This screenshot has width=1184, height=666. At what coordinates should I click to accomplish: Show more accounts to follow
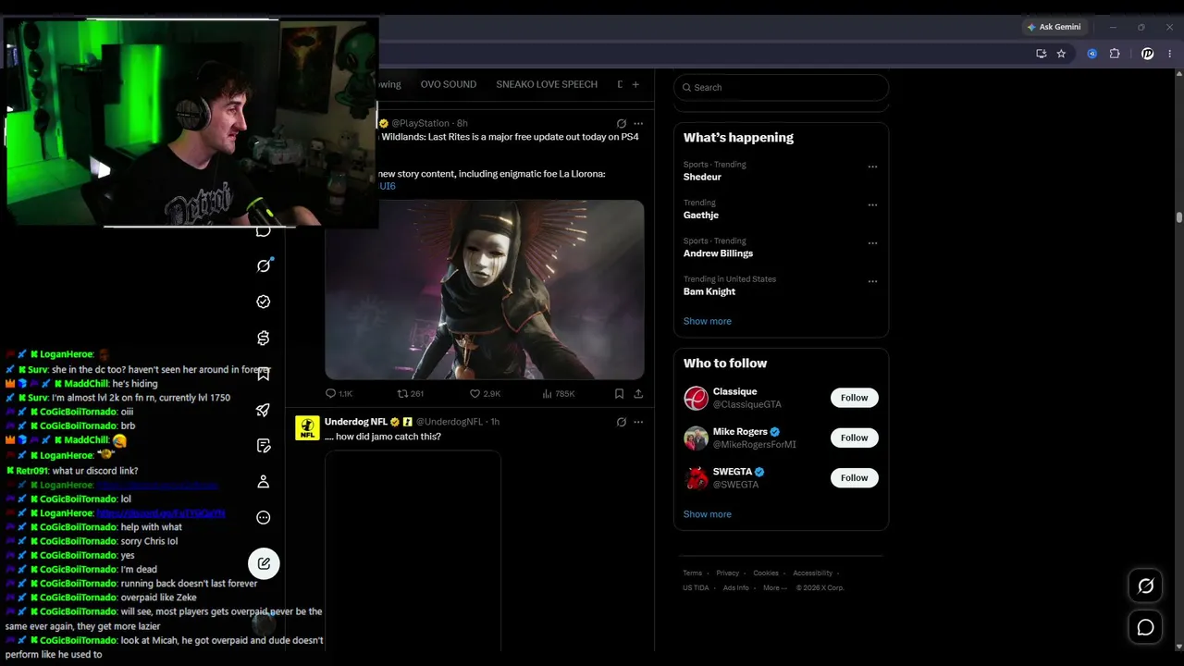(708, 514)
